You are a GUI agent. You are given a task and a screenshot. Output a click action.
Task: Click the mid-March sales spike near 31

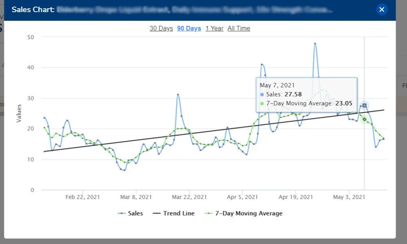178,94
